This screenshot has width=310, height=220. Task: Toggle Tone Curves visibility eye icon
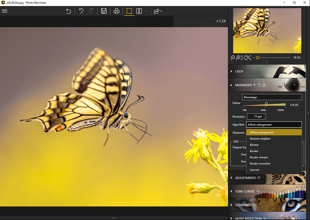click(x=258, y=191)
